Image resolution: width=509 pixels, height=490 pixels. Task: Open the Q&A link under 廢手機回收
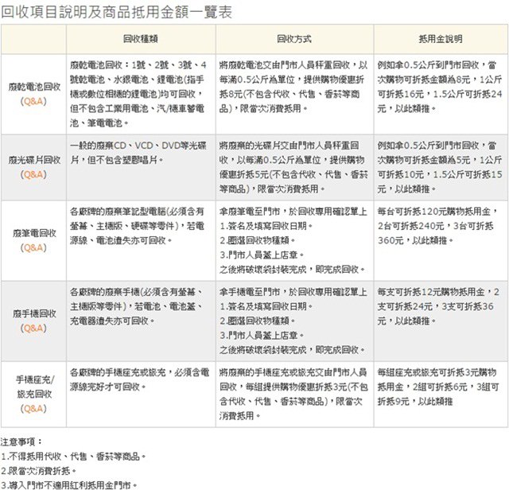coord(33,329)
